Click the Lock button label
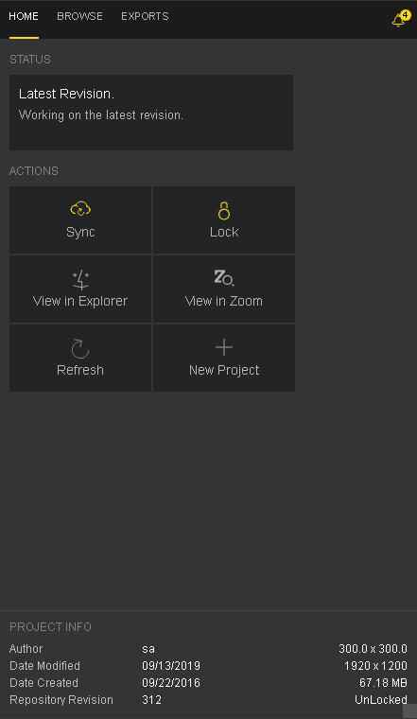Image resolution: width=417 pixels, height=719 pixels. pyautogui.click(x=224, y=232)
